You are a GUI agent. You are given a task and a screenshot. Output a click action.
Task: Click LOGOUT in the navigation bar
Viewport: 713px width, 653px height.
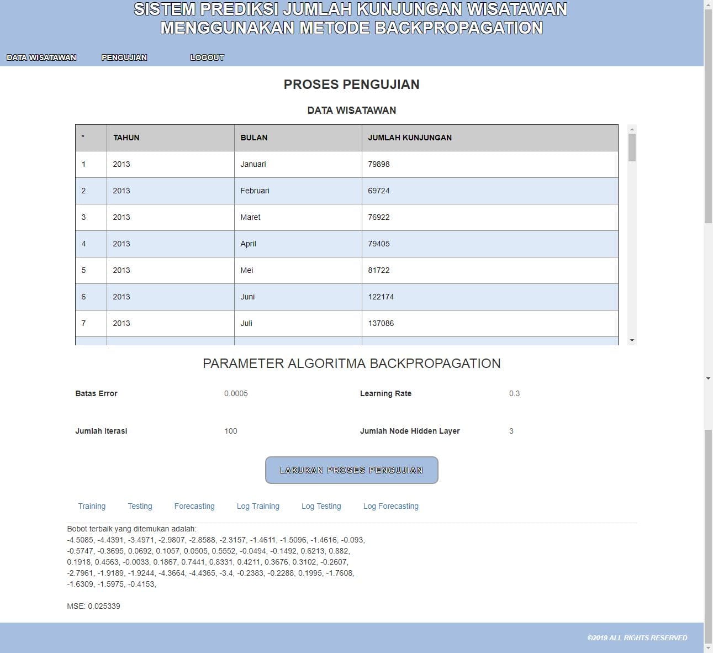(207, 57)
